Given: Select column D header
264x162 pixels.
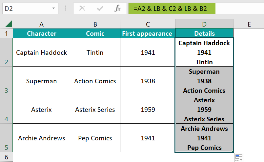Looking at the screenshot, I should point(204,24).
